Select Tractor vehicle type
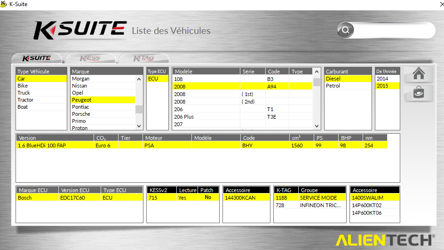444x250 pixels. tap(41, 100)
